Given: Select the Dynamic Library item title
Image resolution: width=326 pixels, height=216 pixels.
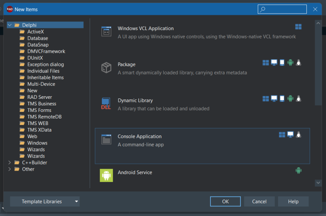Looking at the screenshot, I should coord(135,101).
